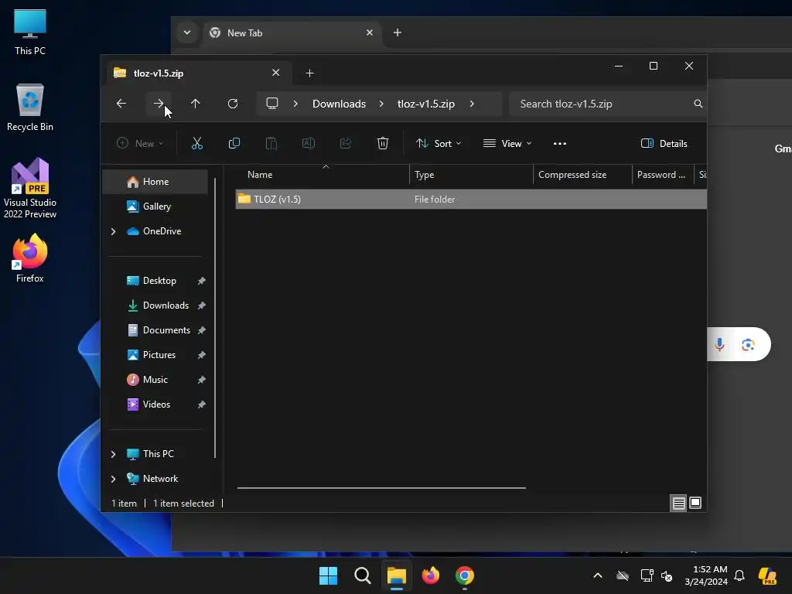Open Home in navigation pane
Viewport: 792px width, 594px height.
click(x=155, y=182)
